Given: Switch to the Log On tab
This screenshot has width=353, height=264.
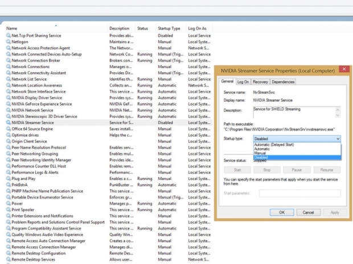Looking at the screenshot, I should [x=243, y=82].
